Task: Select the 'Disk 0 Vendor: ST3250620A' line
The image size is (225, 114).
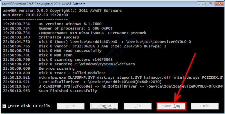Action: coord(84,46)
